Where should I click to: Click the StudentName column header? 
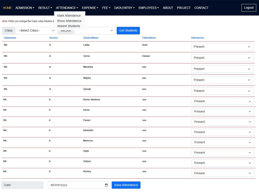pos(91,38)
